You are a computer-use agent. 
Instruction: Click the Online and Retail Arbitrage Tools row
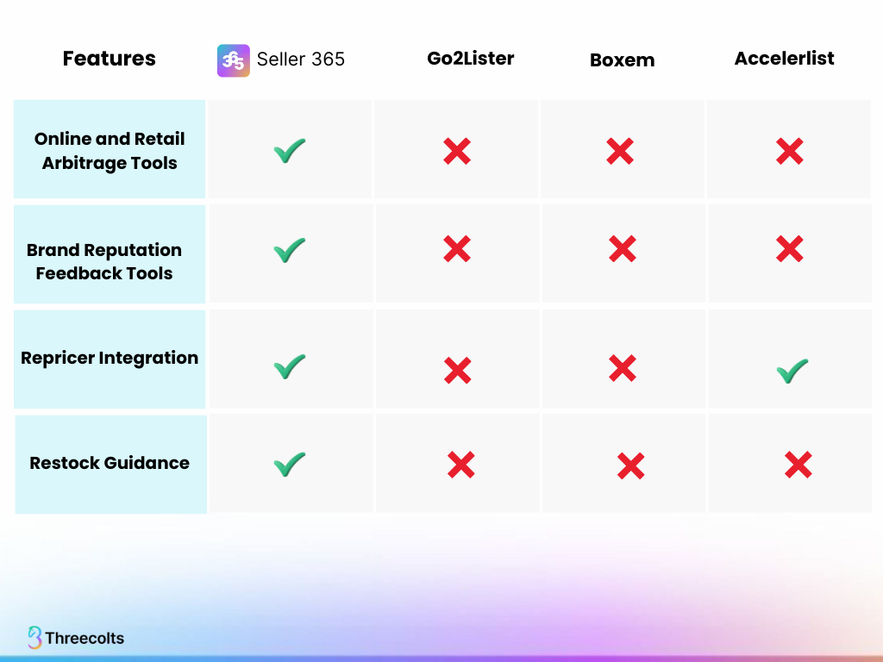pos(110,151)
